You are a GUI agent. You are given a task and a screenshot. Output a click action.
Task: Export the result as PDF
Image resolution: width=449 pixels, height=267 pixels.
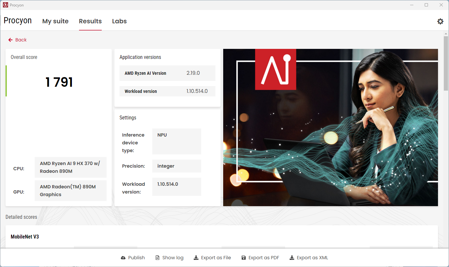coord(260,258)
